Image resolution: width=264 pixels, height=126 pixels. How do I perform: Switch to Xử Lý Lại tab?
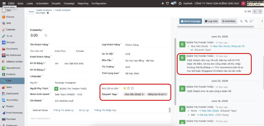click(84, 110)
